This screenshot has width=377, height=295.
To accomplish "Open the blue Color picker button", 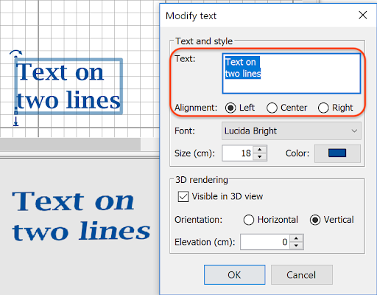I will [x=337, y=153].
